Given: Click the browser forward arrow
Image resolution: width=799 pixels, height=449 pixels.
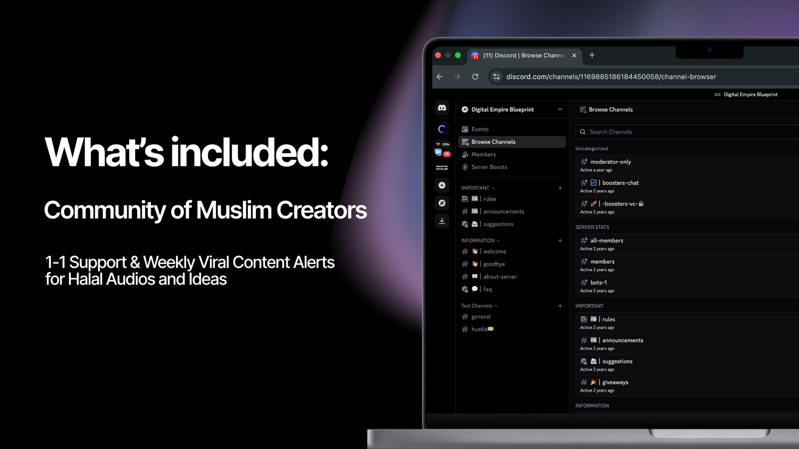Looking at the screenshot, I should pos(457,77).
